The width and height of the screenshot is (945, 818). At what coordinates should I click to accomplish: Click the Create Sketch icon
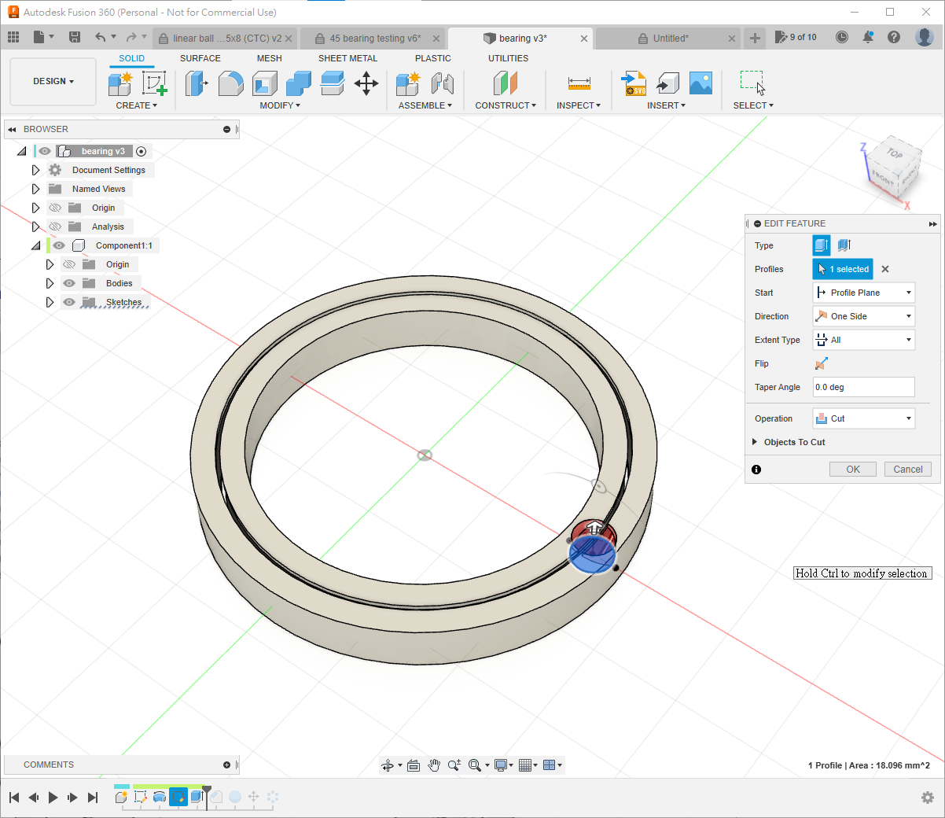coord(154,83)
